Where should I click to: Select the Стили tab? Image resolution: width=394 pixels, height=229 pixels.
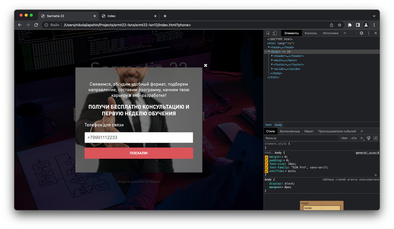click(x=271, y=131)
